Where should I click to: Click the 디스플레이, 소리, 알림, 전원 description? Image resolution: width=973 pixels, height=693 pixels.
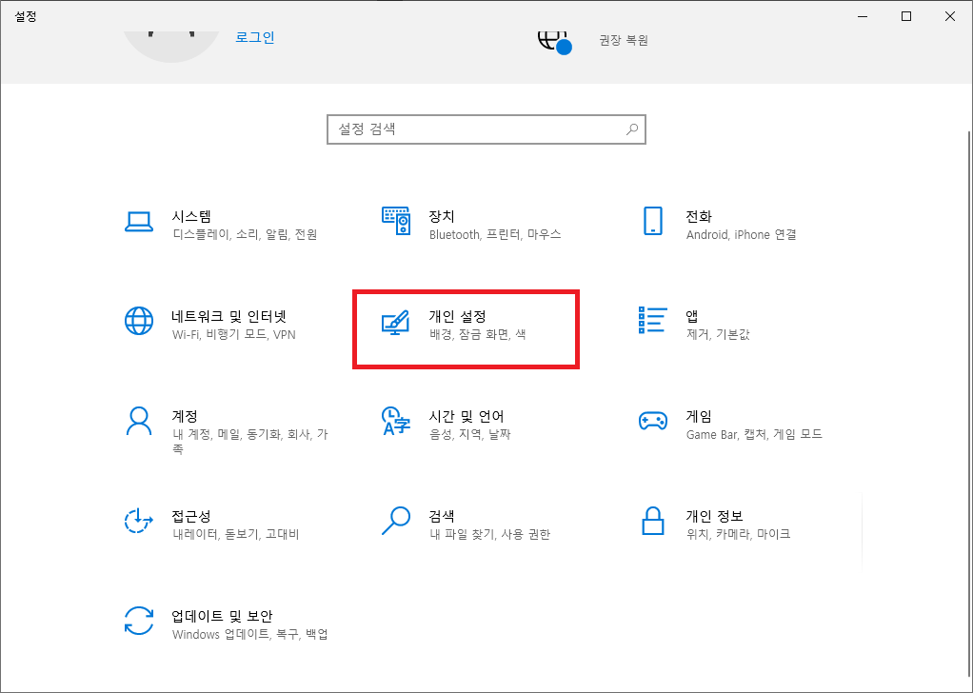pos(245,234)
